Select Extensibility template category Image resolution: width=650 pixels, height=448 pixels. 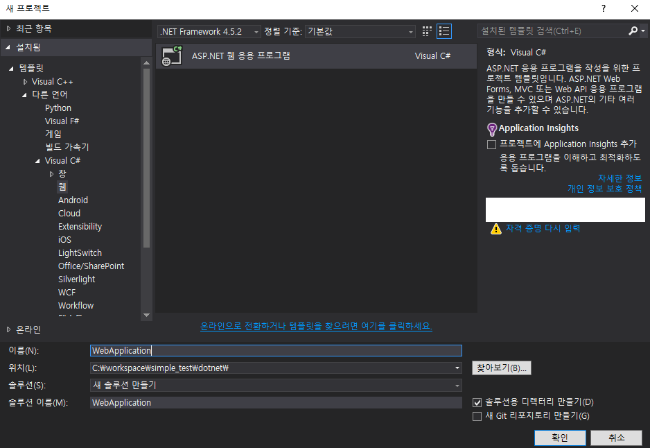[x=80, y=227]
